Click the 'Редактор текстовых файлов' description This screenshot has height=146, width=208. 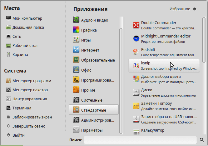pos(163,42)
